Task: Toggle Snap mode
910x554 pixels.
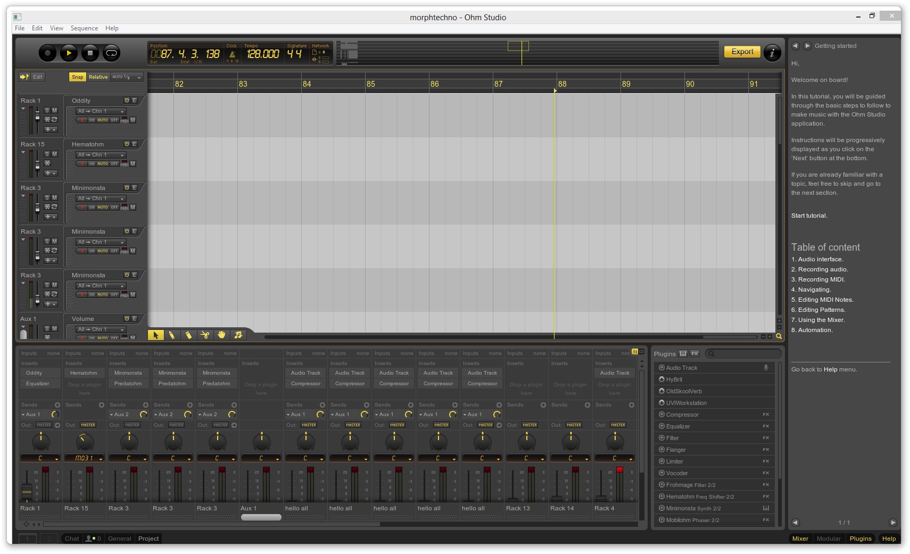Action: (x=78, y=77)
